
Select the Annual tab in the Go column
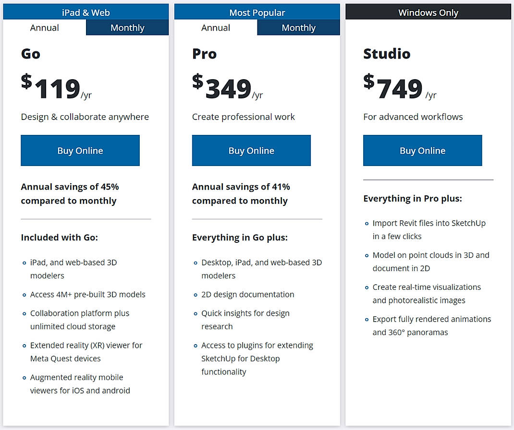44,27
